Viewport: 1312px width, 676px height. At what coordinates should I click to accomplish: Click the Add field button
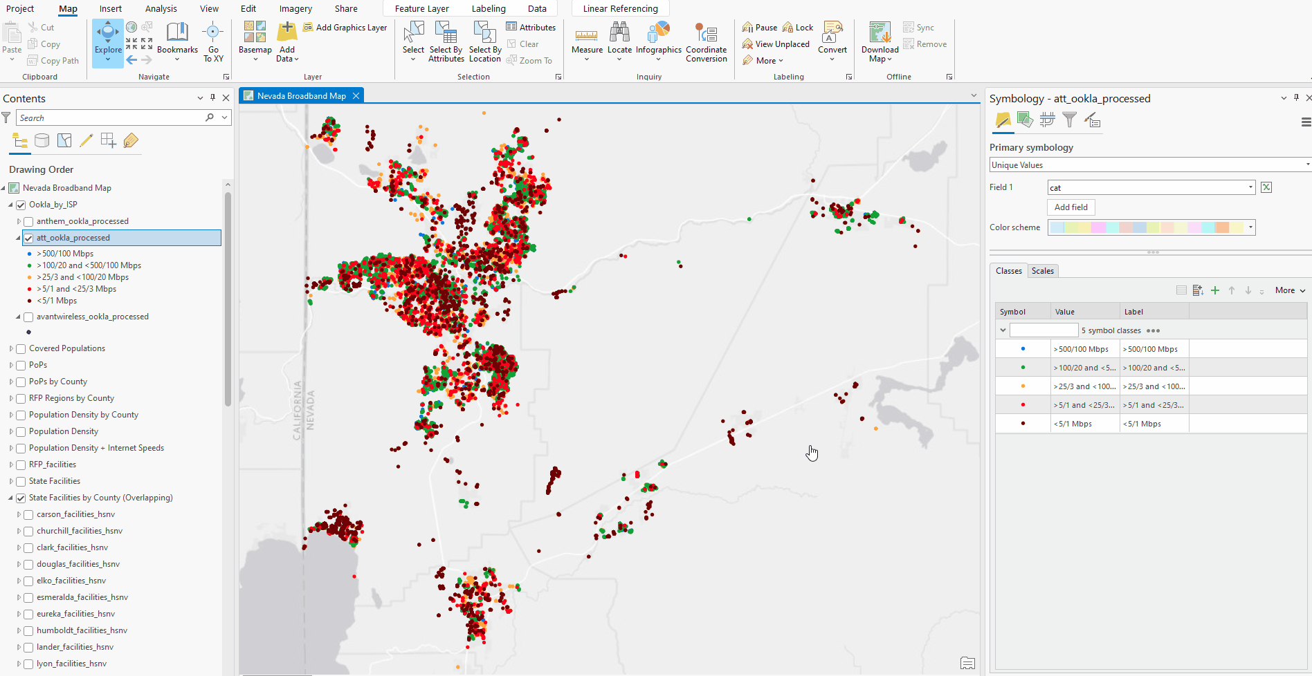coord(1070,207)
